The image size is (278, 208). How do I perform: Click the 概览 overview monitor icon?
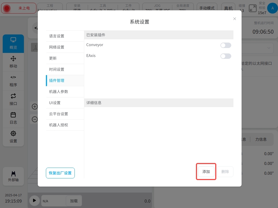pos(13,40)
